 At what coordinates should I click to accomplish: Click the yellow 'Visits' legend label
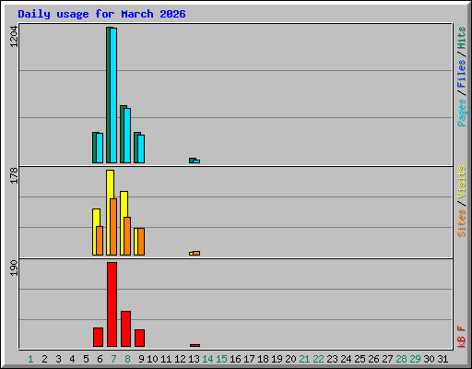(461, 183)
